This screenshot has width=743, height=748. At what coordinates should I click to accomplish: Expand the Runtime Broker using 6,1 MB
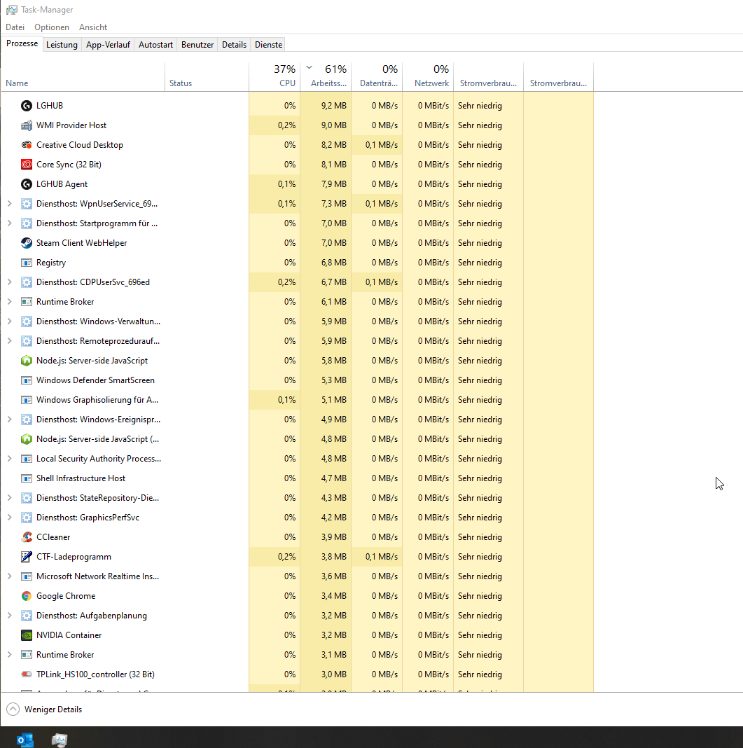(x=10, y=301)
